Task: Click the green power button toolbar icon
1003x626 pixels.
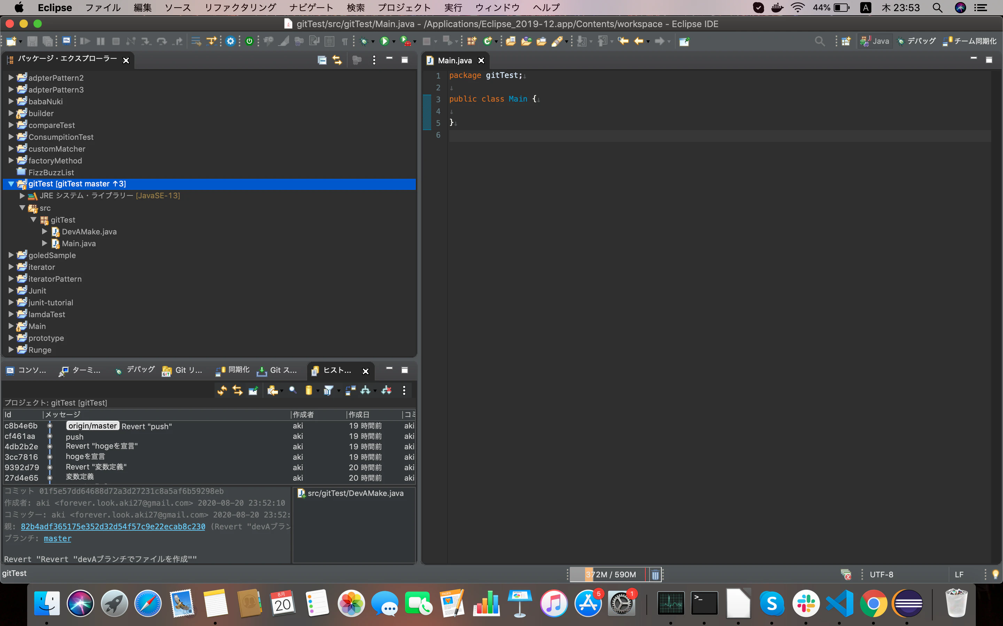Action: click(249, 41)
